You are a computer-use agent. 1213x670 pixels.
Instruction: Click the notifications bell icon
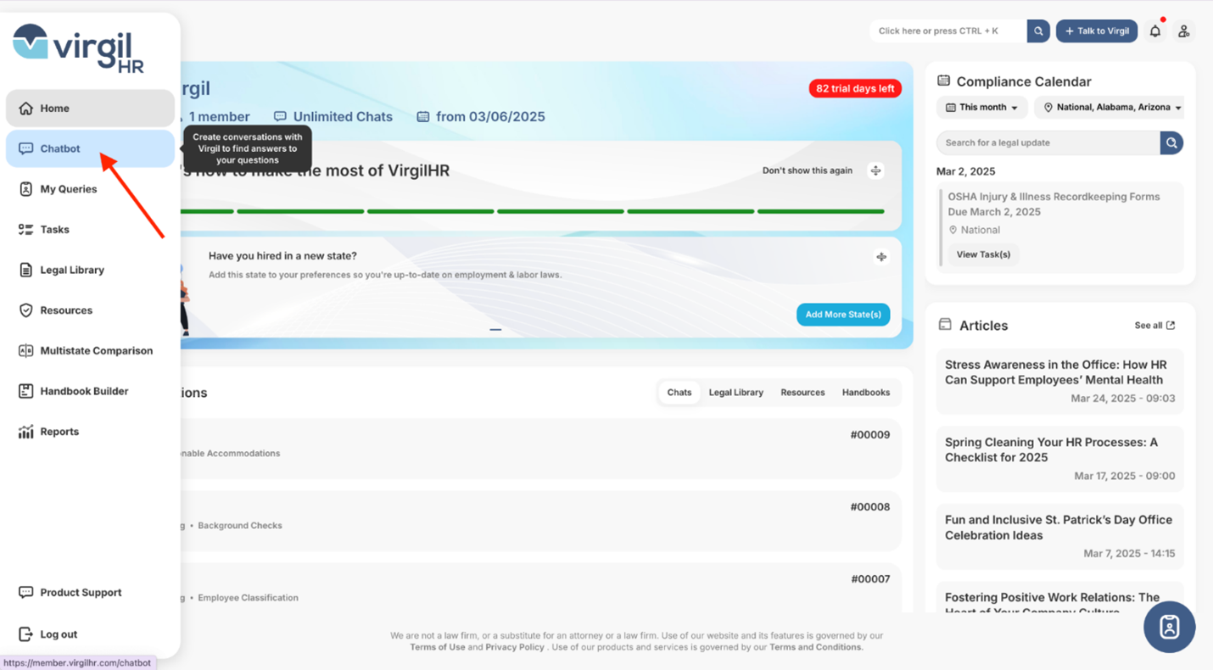coord(1155,31)
